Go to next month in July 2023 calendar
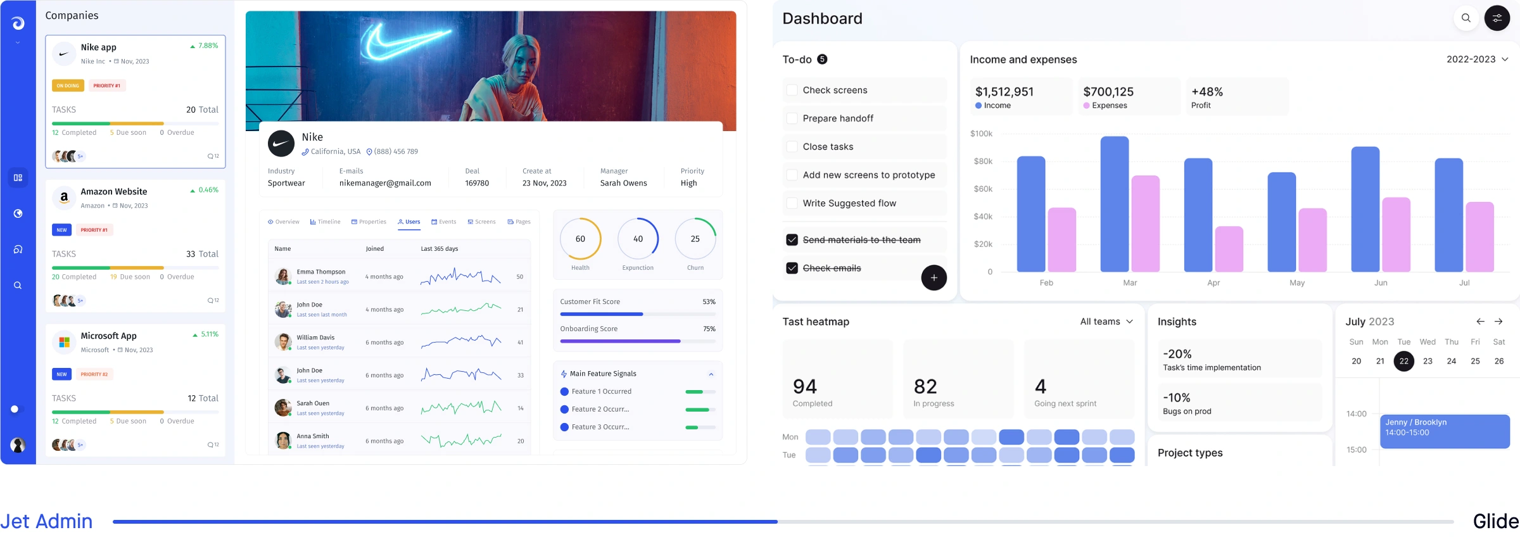1520x537 pixels. (1498, 322)
